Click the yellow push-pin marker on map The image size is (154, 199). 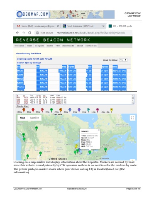[x=76, y=146]
